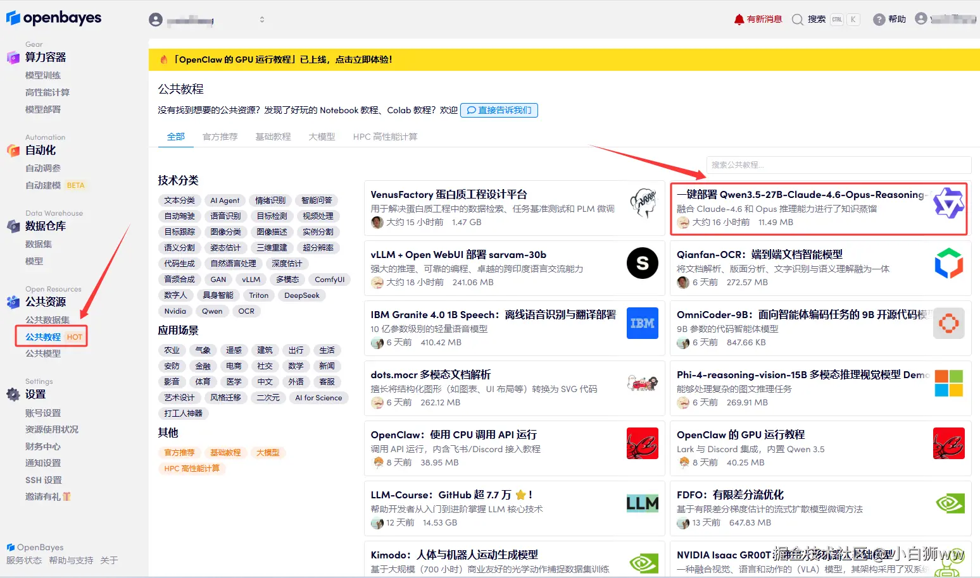Click the 公共资源 section icon
Image resolution: width=980 pixels, height=578 pixels.
click(x=13, y=302)
